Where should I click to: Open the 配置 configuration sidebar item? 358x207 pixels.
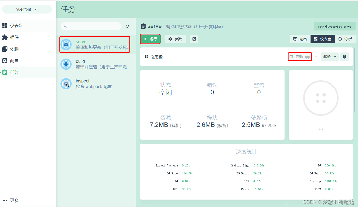[28, 61]
